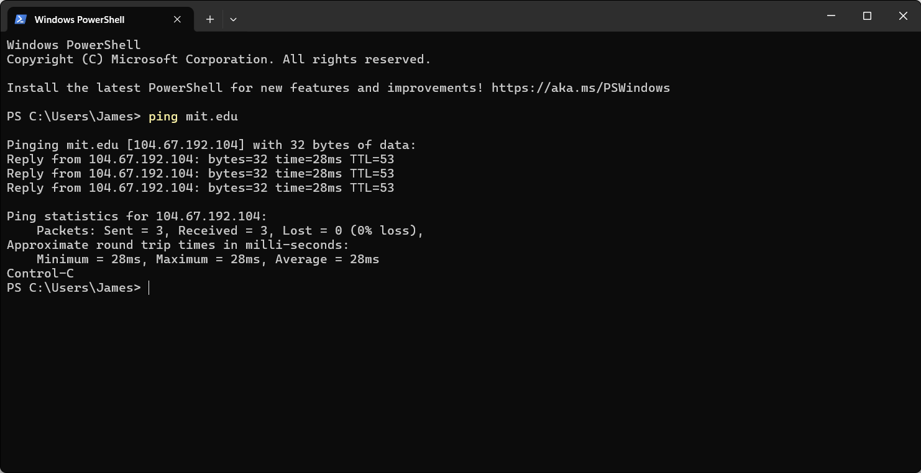Close the Windows PowerShell tab

point(177,19)
